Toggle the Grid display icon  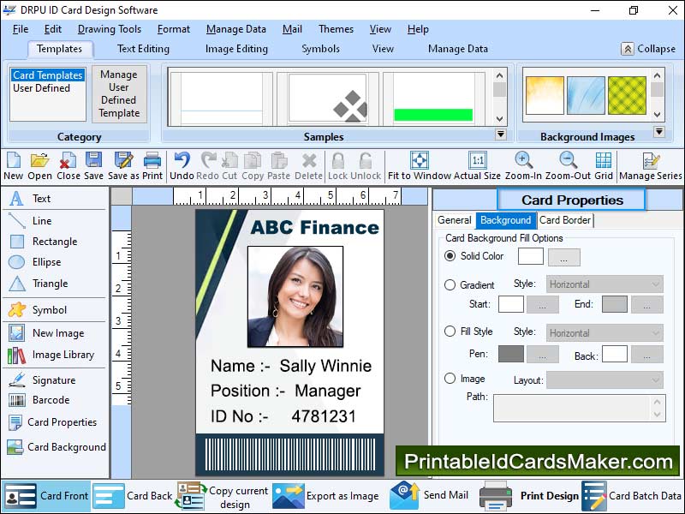point(604,161)
